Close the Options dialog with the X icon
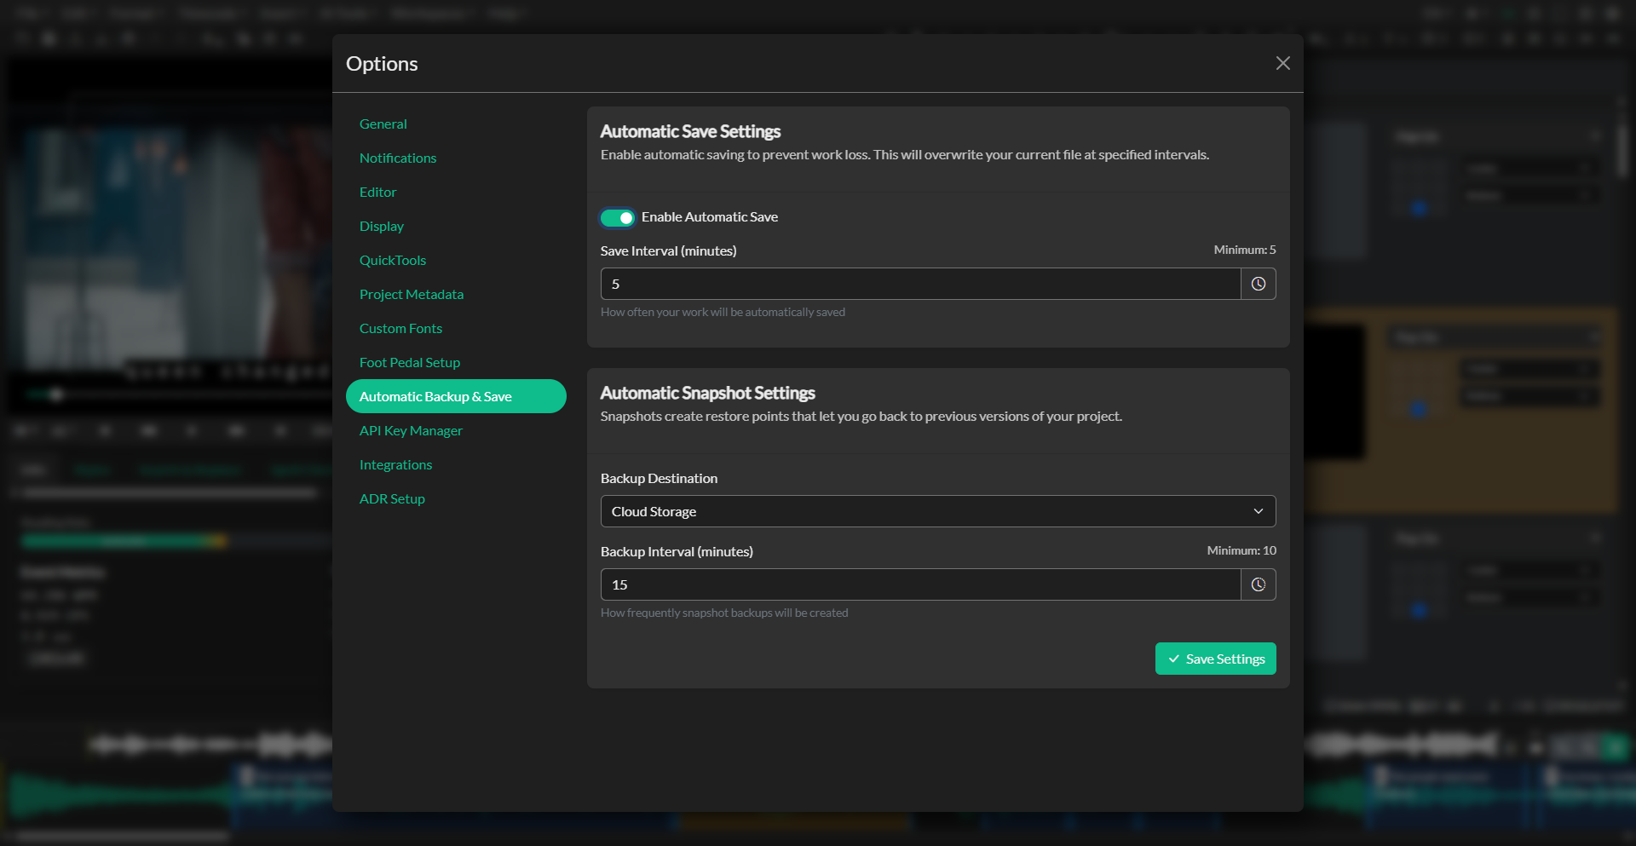 point(1283,63)
